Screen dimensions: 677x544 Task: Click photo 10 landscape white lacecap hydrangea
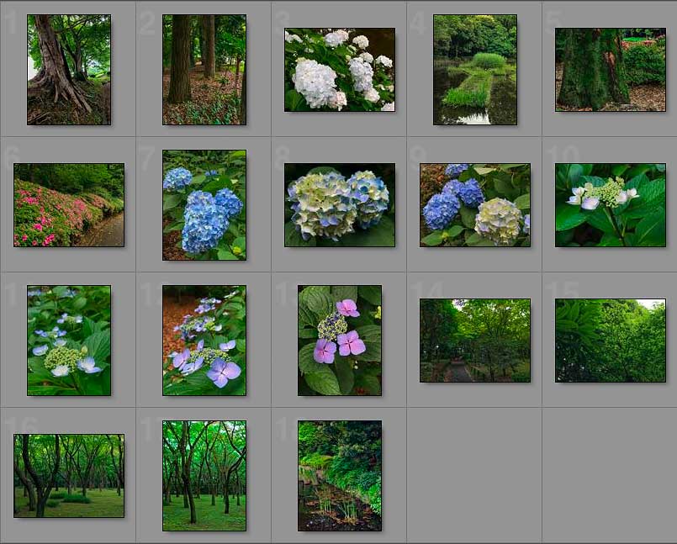tap(611, 205)
